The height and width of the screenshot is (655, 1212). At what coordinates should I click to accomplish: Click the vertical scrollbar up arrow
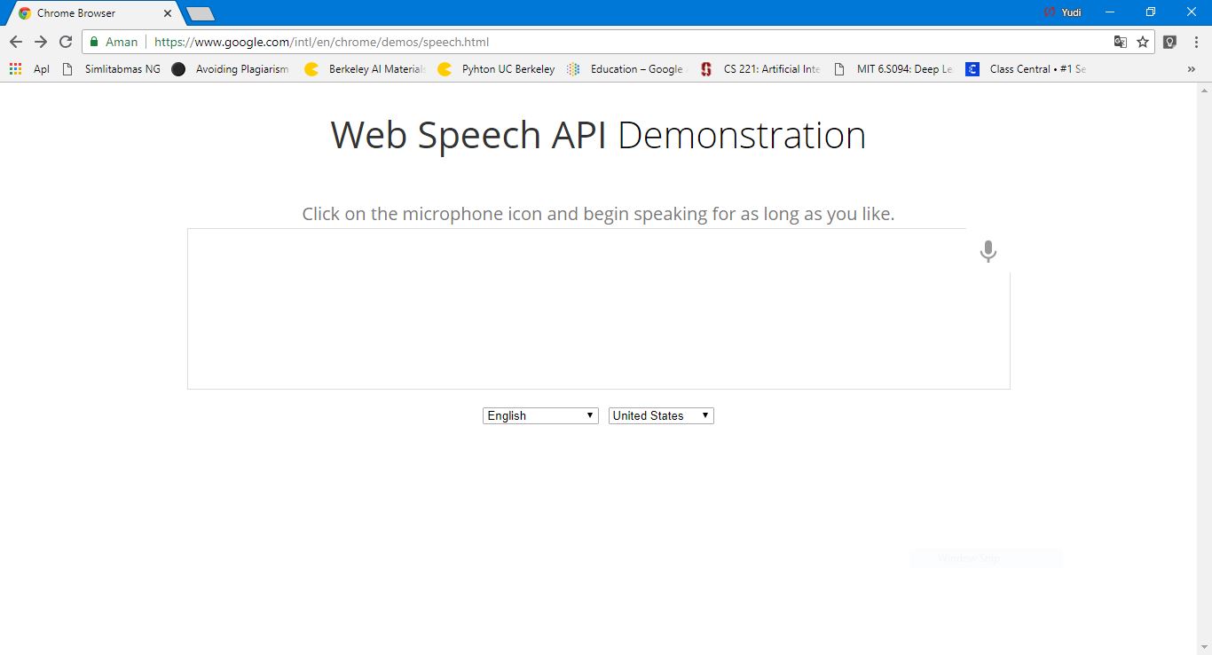1204,90
